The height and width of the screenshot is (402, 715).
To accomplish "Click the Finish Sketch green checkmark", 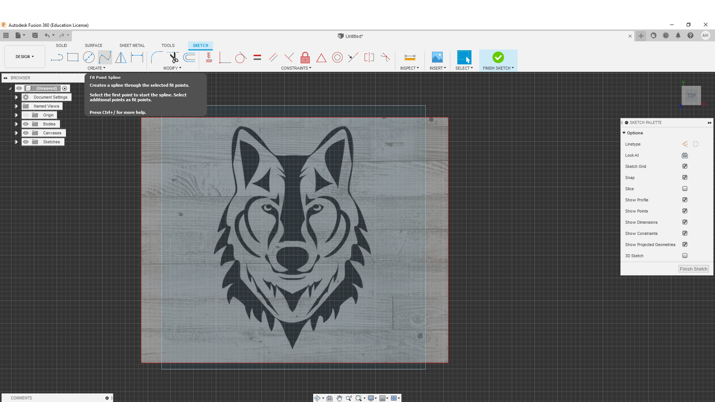I will coord(498,57).
